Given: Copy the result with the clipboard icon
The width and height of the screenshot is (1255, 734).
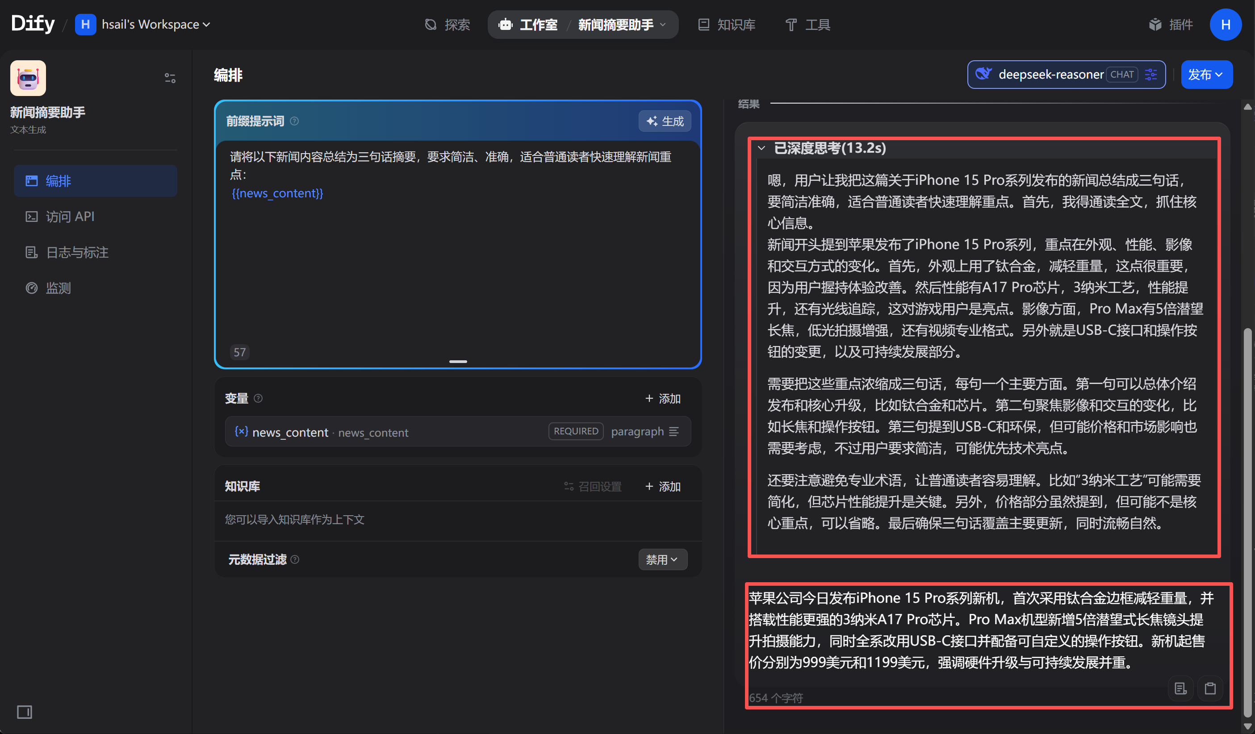Looking at the screenshot, I should point(1210,689).
